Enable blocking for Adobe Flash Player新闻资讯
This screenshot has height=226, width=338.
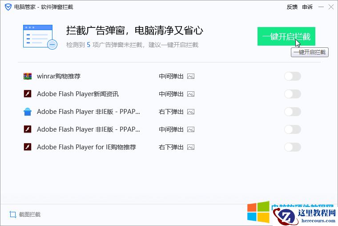292,94
